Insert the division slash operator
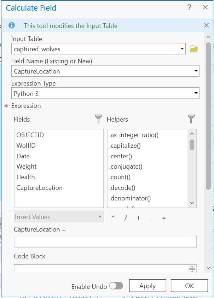The height and width of the screenshot is (298, 214). 126,218
